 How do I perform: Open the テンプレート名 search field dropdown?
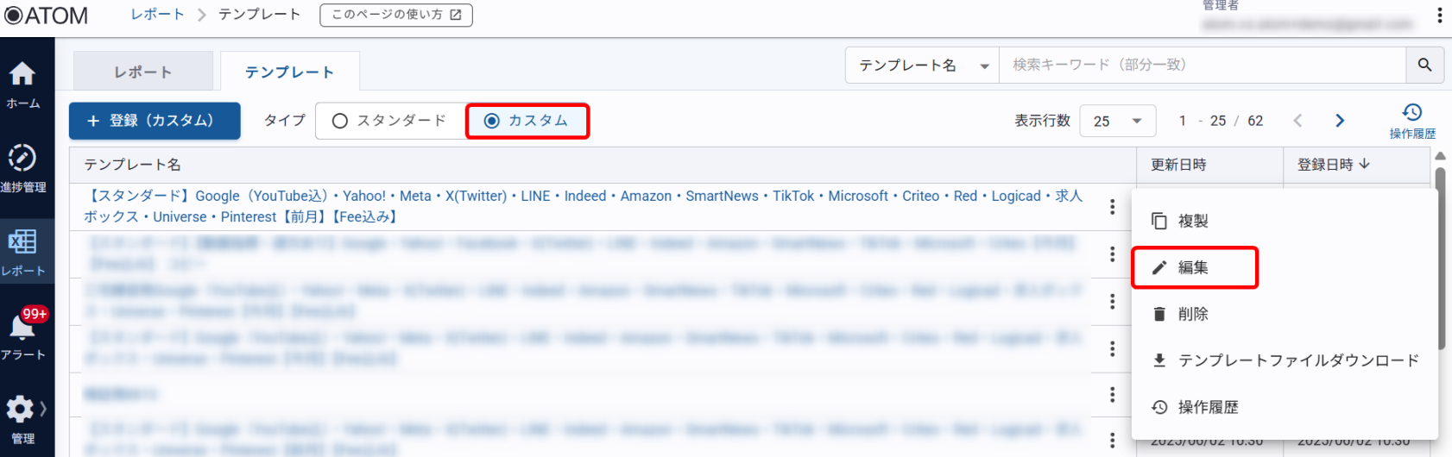922,65
